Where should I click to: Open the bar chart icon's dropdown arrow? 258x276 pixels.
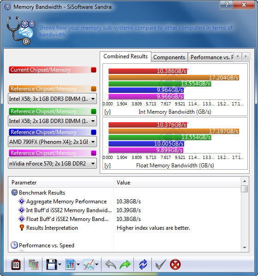point(78,264)
